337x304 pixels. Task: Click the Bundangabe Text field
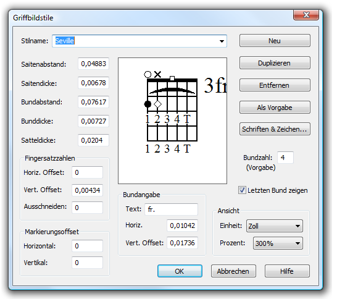(171, 209)
